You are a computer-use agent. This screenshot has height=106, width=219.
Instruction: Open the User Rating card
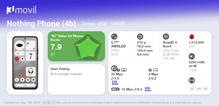pyautogui.click(x=76, y=79)
